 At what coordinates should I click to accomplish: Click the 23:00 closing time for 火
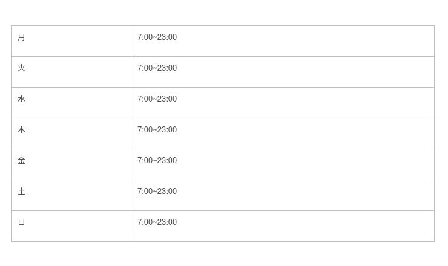167,68
